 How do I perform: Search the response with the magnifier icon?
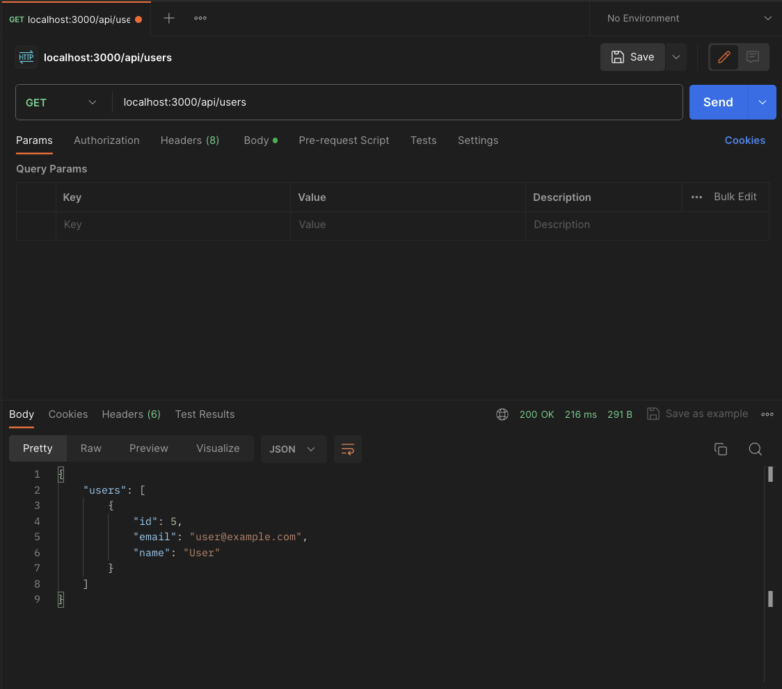755,449
